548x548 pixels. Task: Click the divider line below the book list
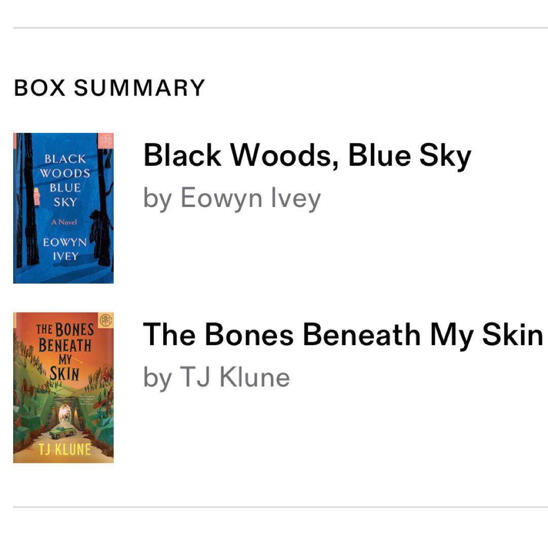280,506
